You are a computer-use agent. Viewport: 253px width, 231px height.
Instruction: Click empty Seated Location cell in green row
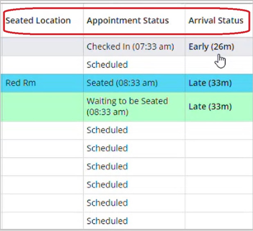(x=41, y=107)
